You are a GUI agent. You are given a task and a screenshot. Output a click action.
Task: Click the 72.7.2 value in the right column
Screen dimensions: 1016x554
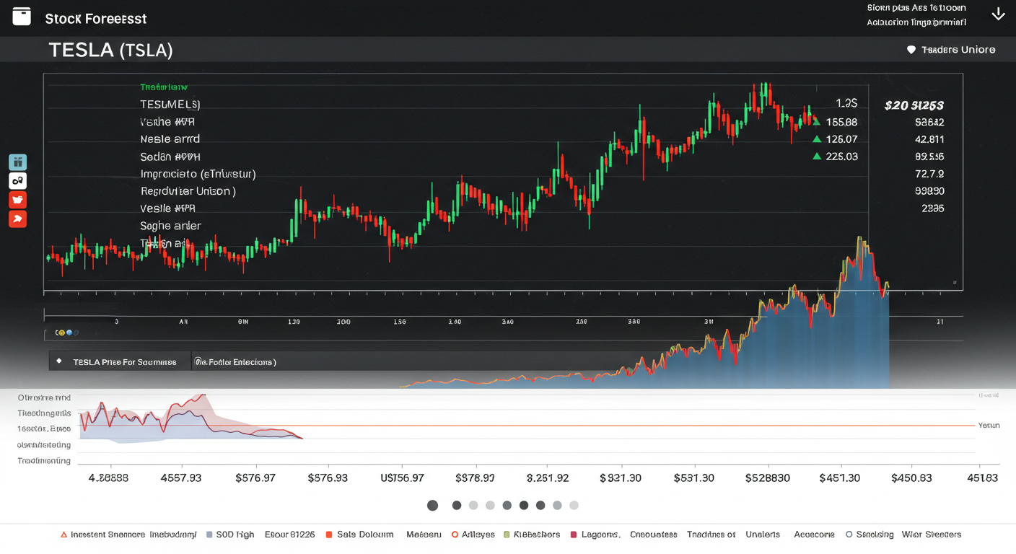pos(929,174)
